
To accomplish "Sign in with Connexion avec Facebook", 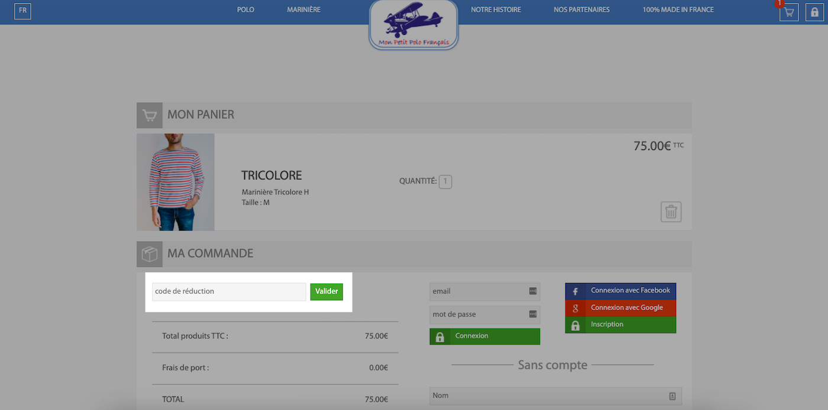I will (620, 291).
